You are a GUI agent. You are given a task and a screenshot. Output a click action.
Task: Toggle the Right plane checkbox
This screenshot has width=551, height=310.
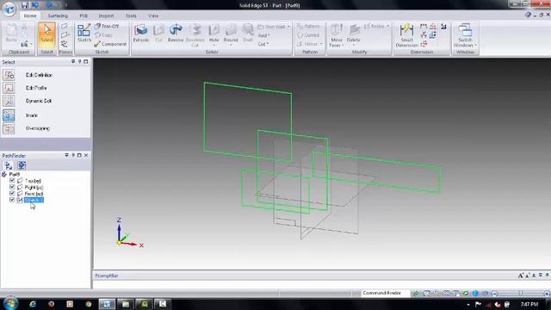[x=12, y=187]
